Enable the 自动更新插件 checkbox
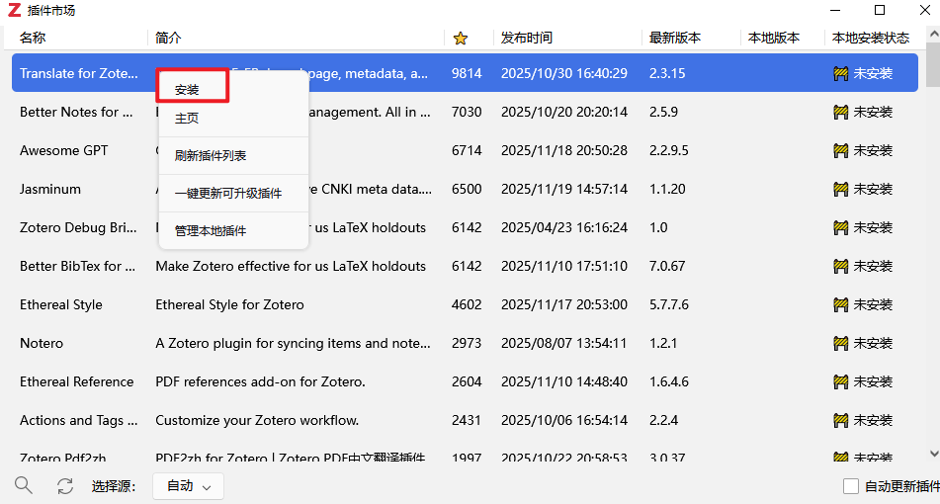Screen dimensions: 940x504 [x=850, y=486]
